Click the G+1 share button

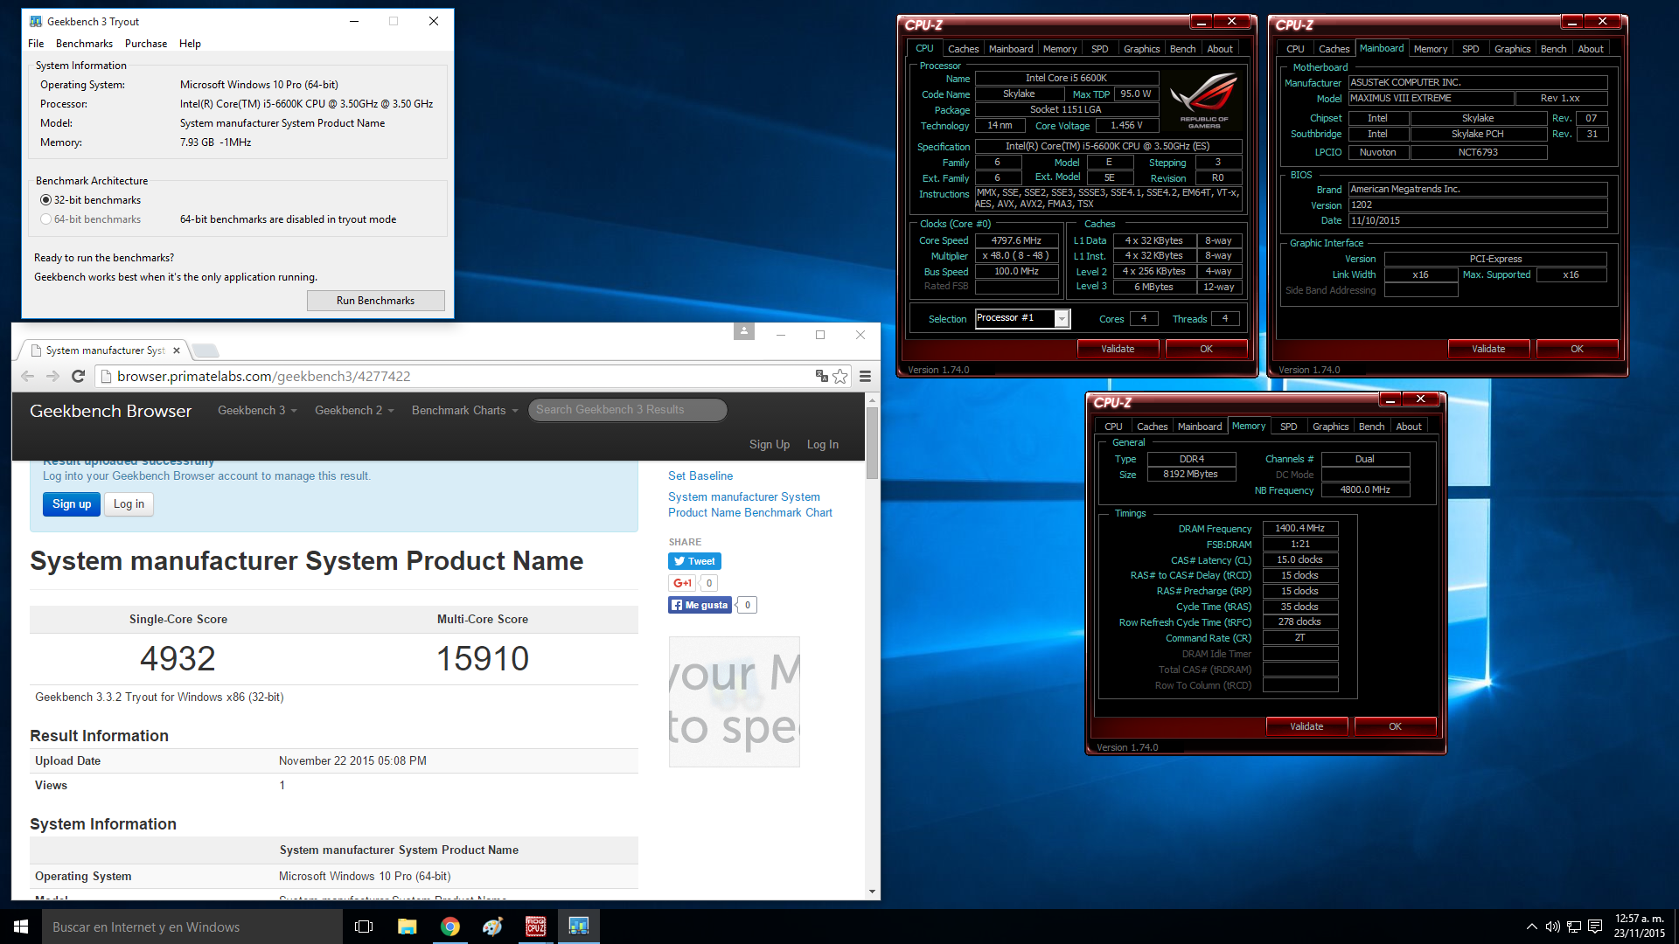pos(682,583)
